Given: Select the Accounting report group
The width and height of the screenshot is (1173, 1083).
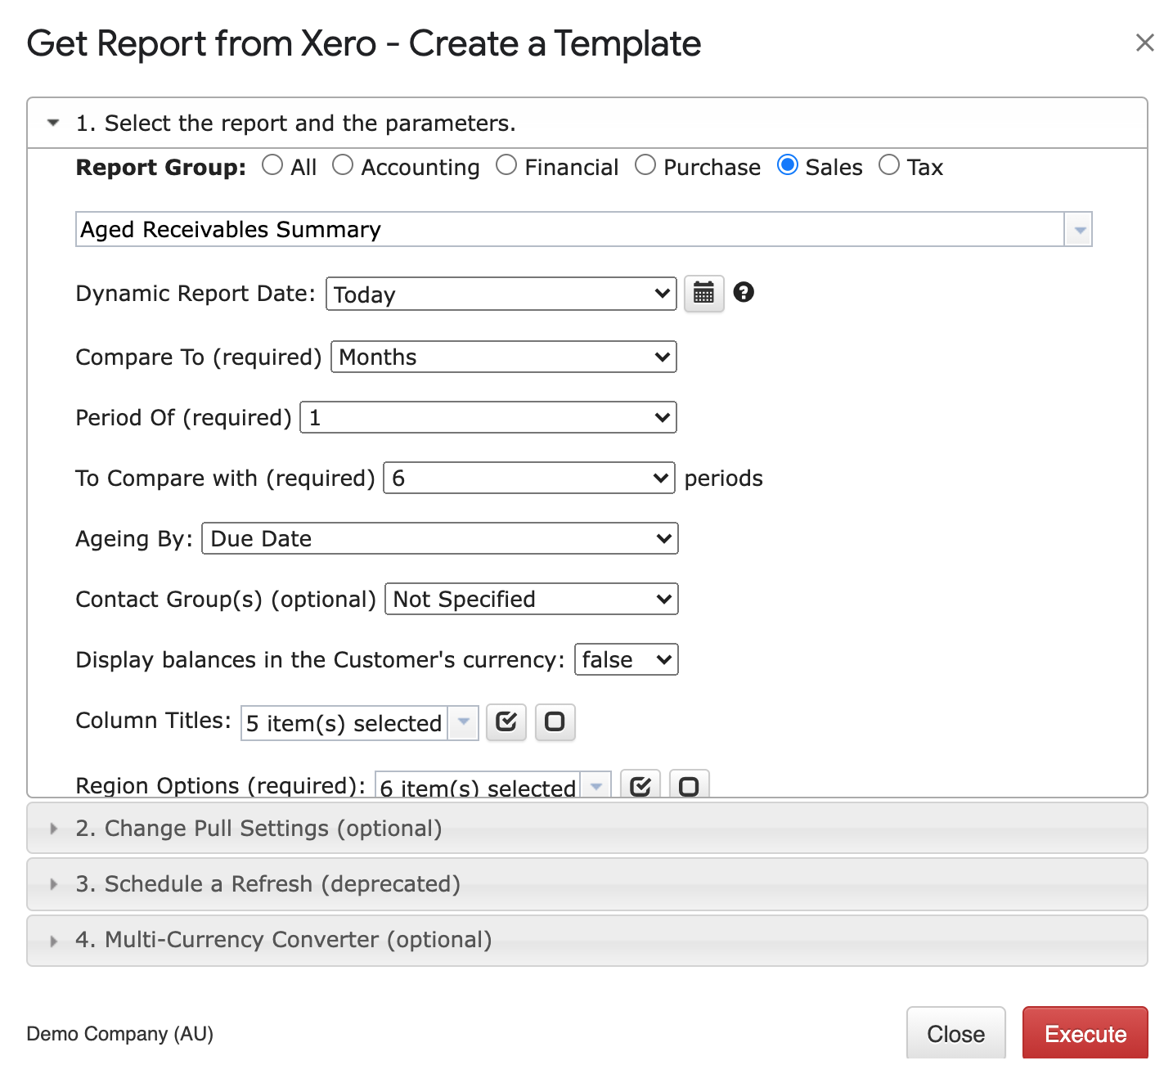Looking at the screenshot, I should (x=343, y=166).
